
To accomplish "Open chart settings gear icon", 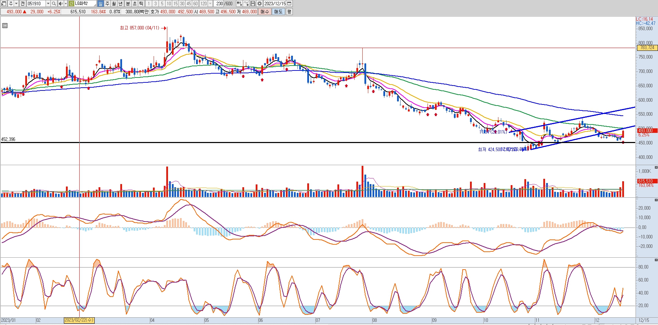I will [x=260, y=4].
